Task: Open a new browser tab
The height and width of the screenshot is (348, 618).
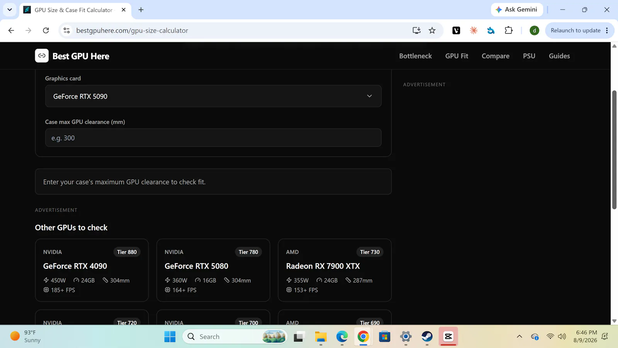Action: tap(141, 10)
